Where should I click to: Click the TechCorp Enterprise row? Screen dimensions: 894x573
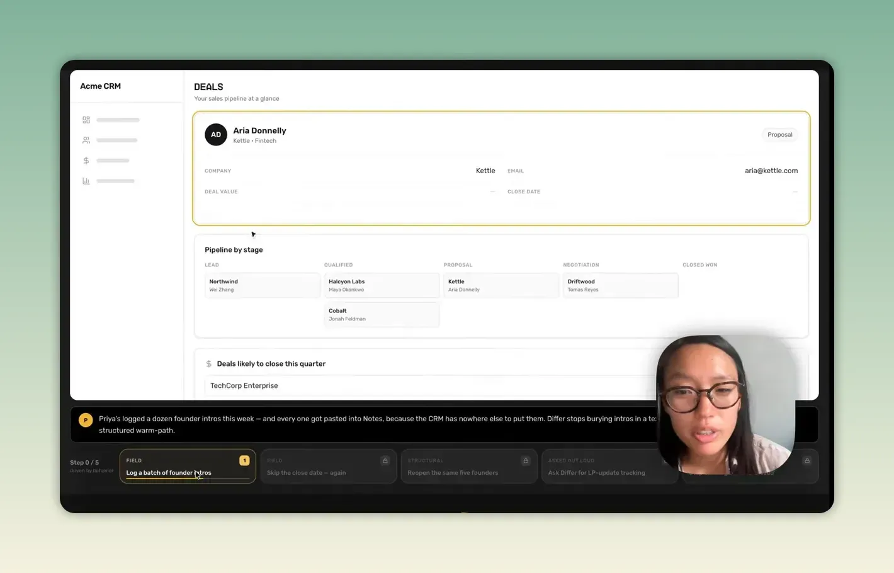(431, 385)
